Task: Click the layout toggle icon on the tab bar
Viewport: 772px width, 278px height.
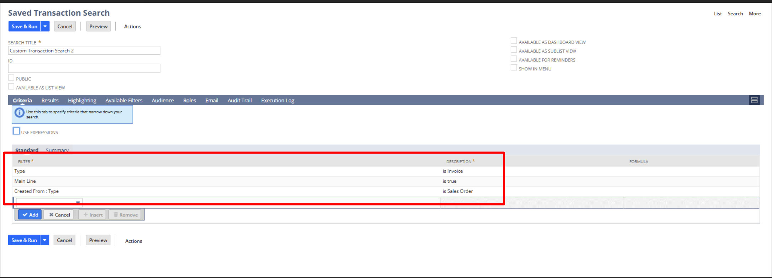Action: pos(754,100)
